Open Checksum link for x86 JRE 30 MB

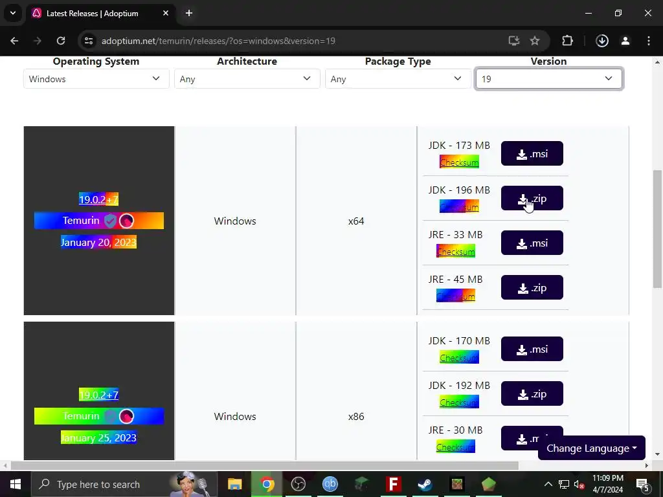pos(455,447)
